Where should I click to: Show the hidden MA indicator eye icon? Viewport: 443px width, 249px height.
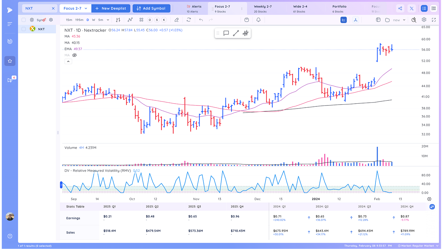click(x=75, y=55)
